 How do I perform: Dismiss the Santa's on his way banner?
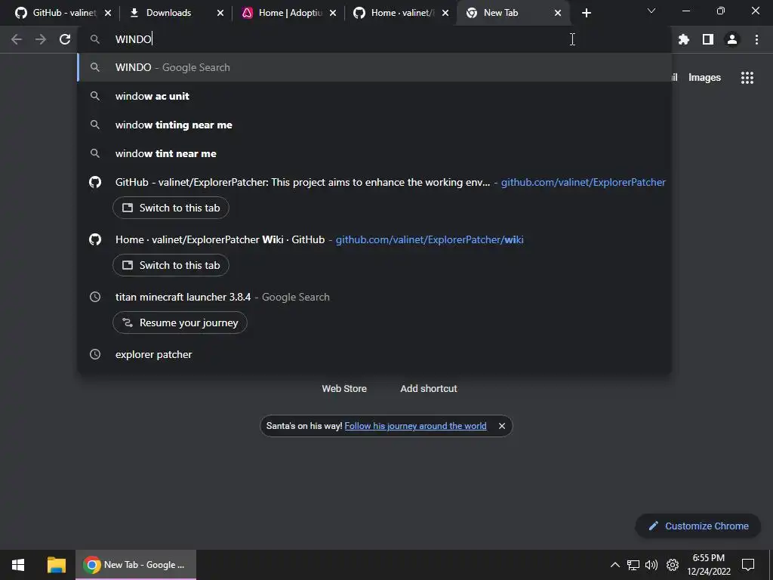coord(502,426)
